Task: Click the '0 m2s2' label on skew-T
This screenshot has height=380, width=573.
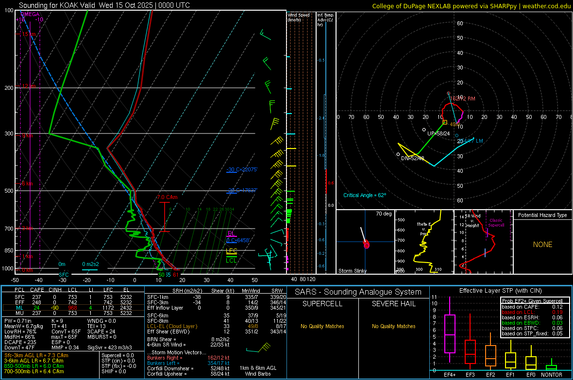Action: (x=90, y=264)
